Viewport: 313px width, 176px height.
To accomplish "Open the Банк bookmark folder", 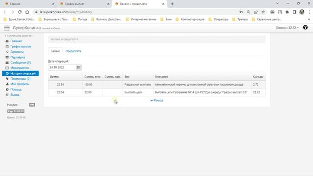I will 166,20.
